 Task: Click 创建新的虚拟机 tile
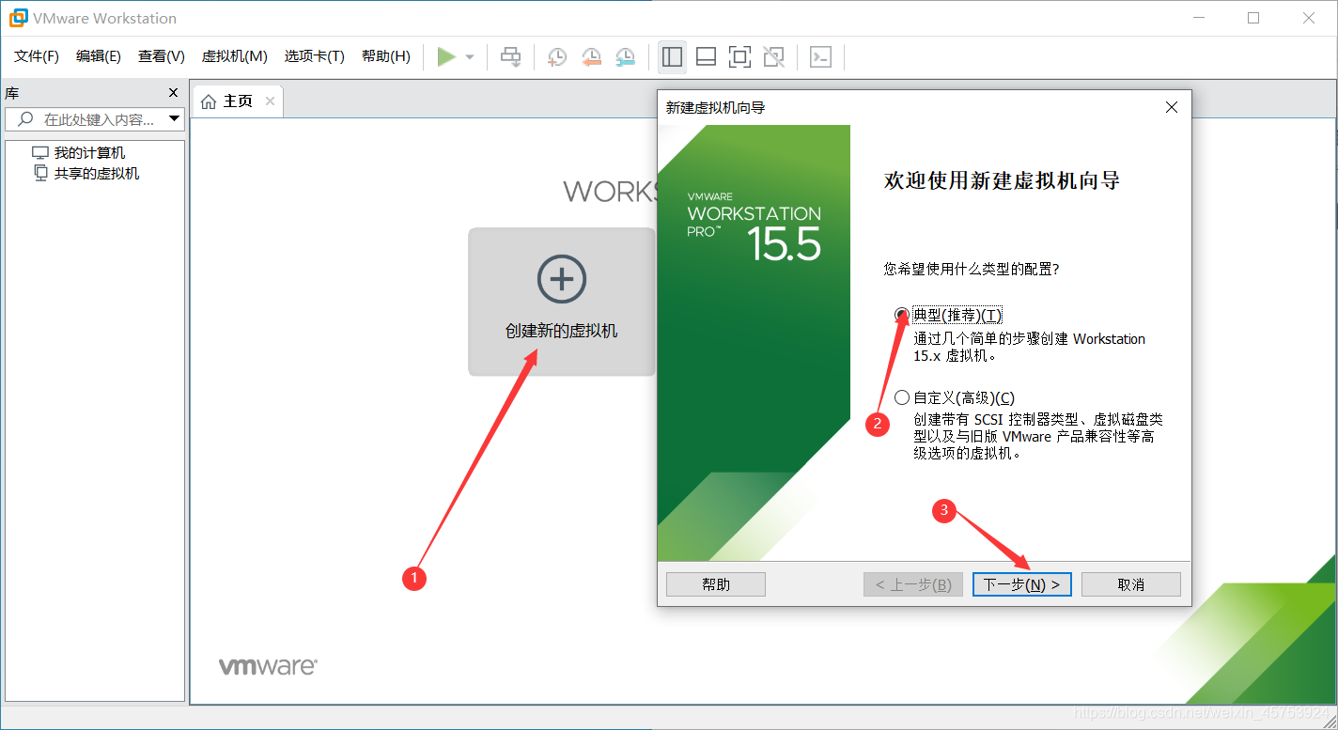562,302
